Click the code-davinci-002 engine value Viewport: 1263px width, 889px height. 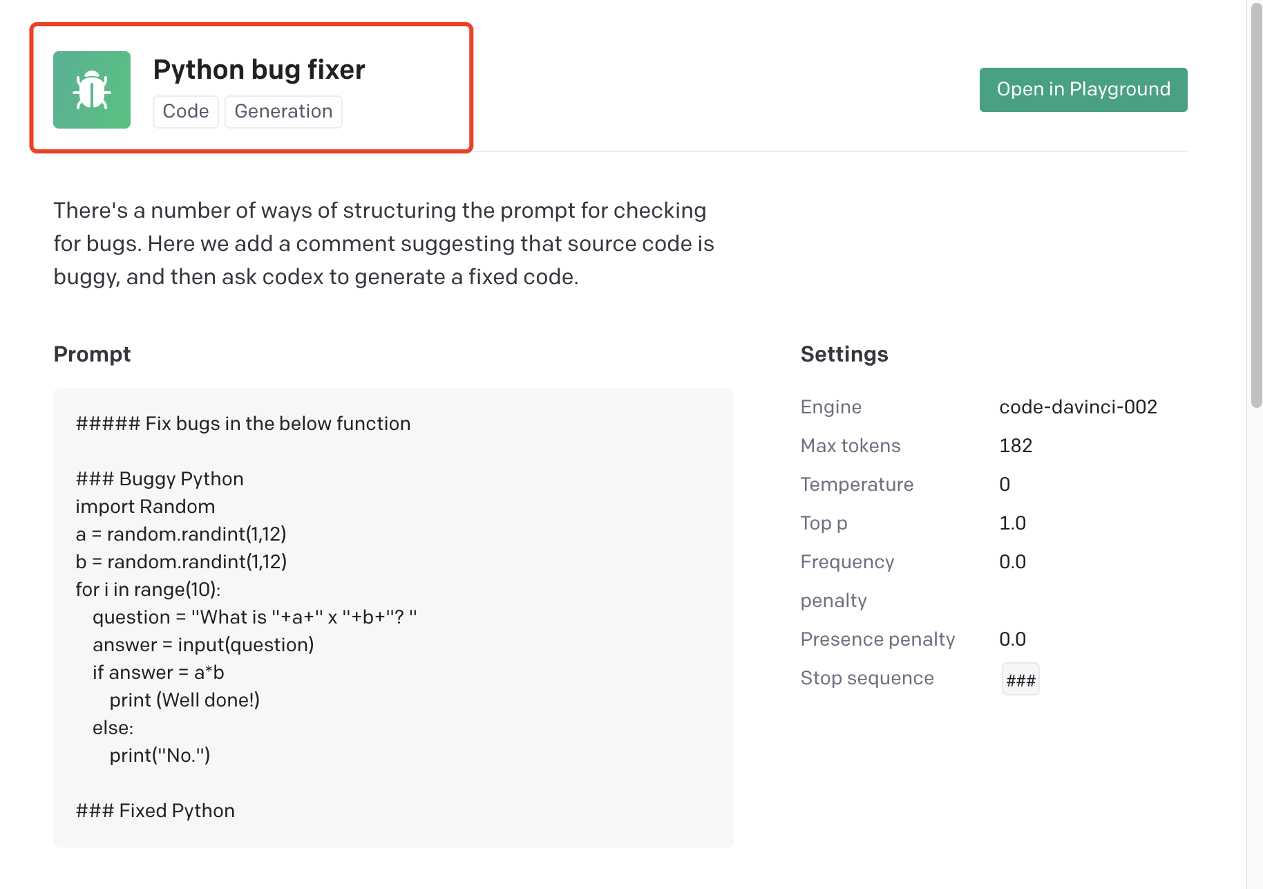coord(1078,406)
